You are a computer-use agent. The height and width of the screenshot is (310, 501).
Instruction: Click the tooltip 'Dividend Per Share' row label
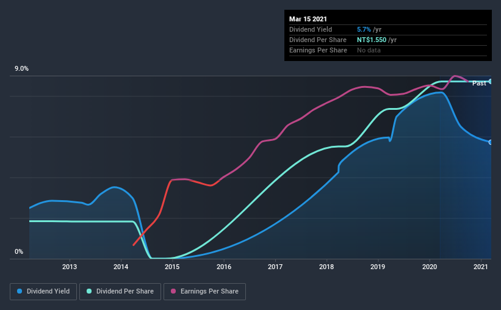point(317,40)
